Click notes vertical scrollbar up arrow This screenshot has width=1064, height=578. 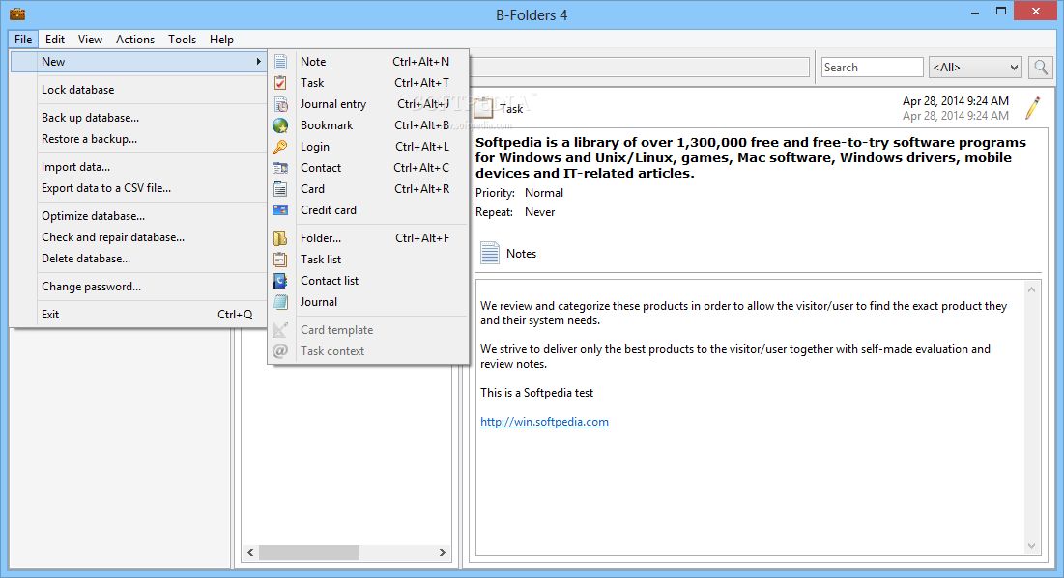(1031, 289)
